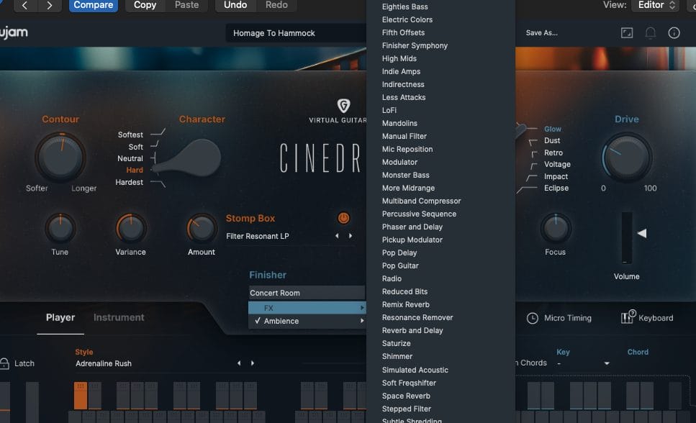The height and width of the screenshot is (423, 696).
Task: Click the resize window icon in header
Action: pyautogui.click(x=627, y=33)
